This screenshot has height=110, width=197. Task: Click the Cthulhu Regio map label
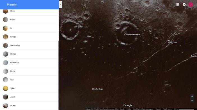[97, 89]
